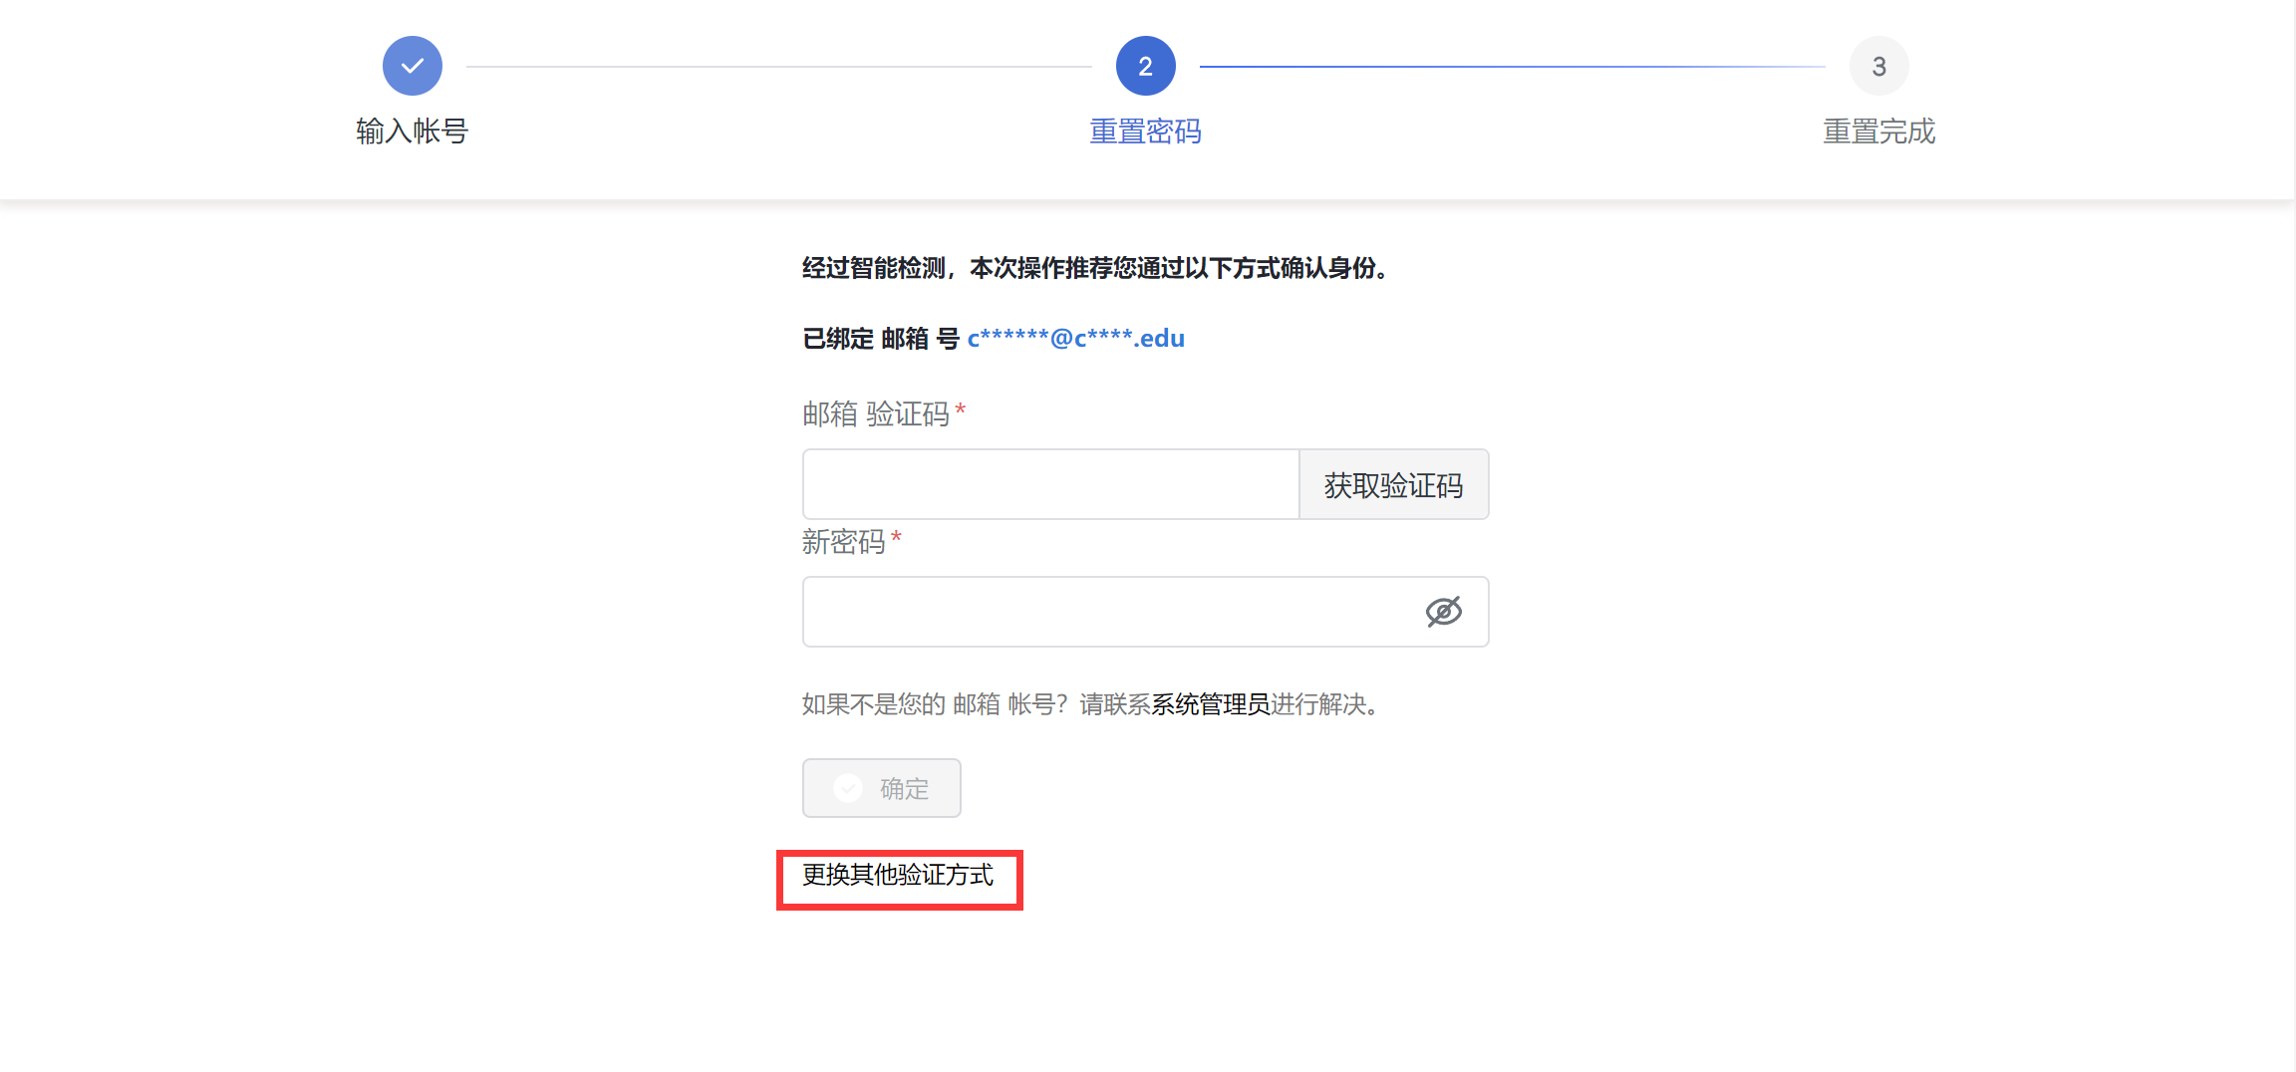This screenshot has width=2296, height=1072.
Task: Select the 重置完成 step label
Action: click(x=1878, y=131)
